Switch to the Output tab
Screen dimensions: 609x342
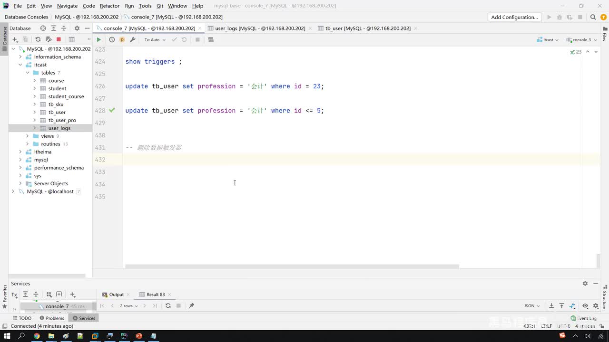(x=116, y=294)
